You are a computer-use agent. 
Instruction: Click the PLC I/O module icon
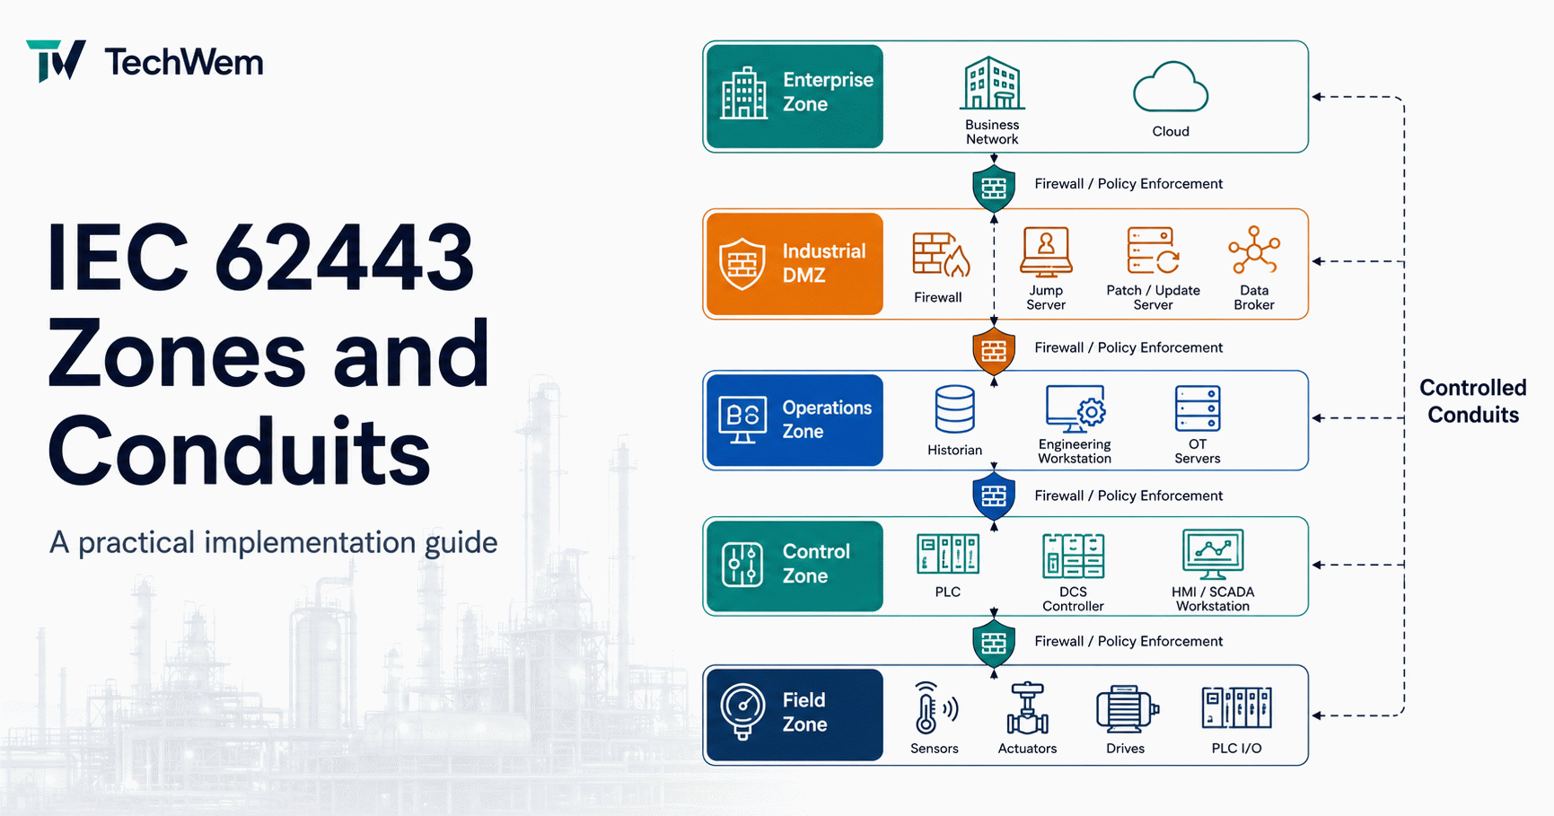(1236, 708)
